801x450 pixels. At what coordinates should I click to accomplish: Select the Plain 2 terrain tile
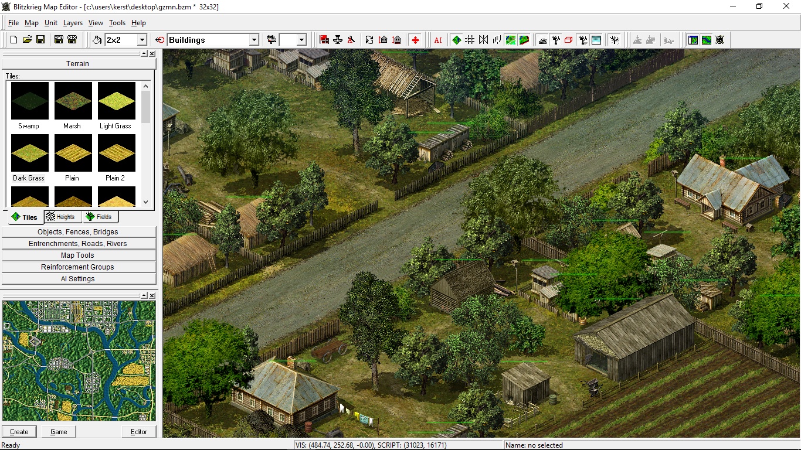(116, 158)
